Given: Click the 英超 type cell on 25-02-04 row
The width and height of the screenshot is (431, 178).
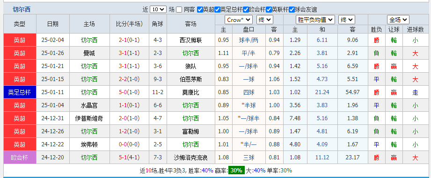Looking at the screenshot, I should (x=20, y=40).
